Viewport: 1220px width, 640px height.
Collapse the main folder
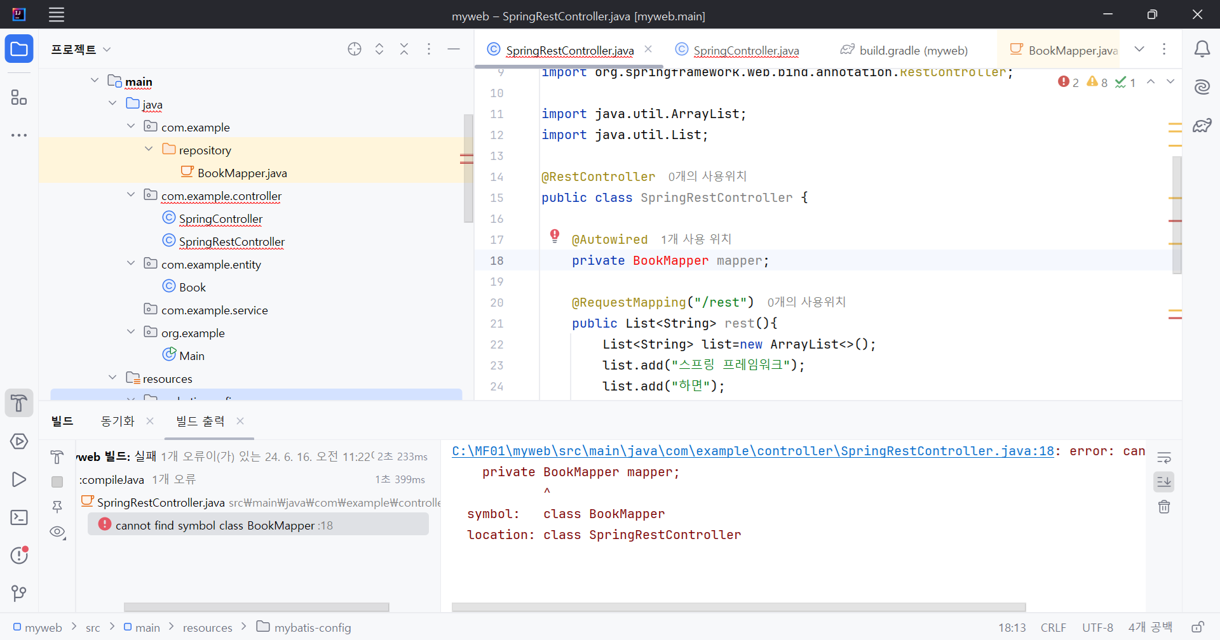pos(95,81)
